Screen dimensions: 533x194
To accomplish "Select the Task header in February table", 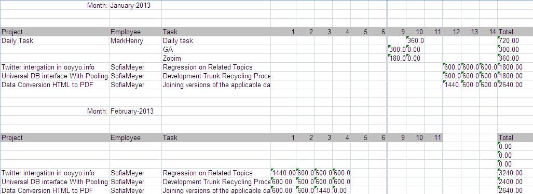I will click(x=216, y=137).
